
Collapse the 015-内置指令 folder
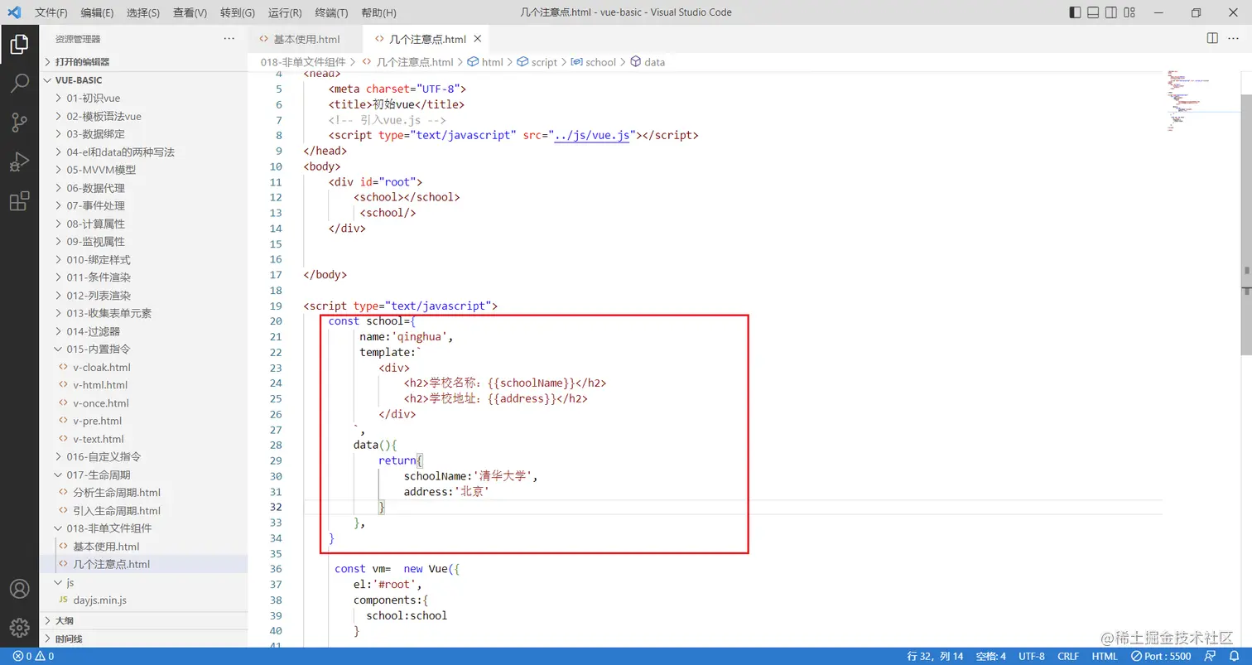(x=143, y=349)
